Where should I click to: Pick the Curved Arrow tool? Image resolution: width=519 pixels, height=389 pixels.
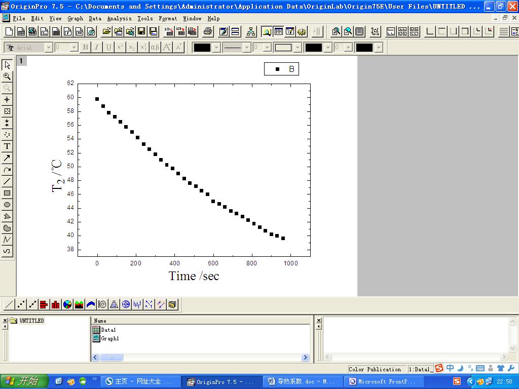[7, 170]
